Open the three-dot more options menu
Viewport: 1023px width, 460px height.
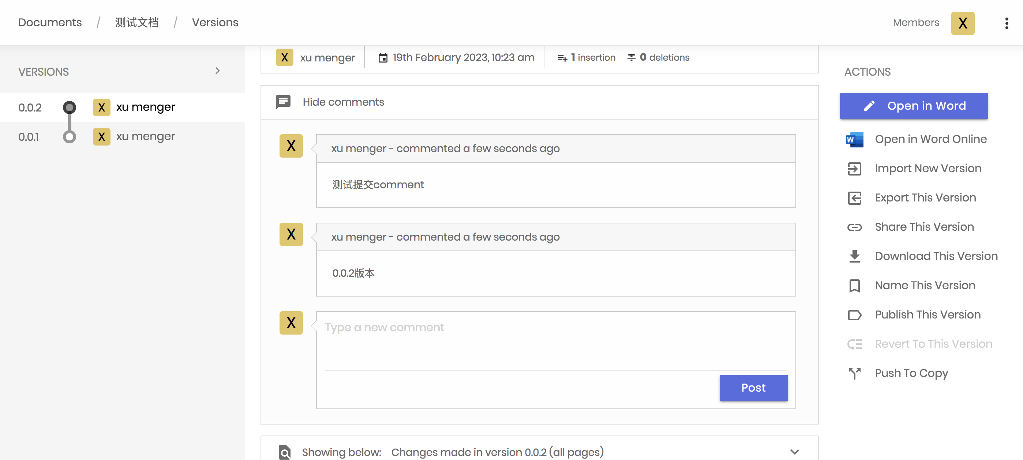pyautogui.click(x=1006, y=23)
